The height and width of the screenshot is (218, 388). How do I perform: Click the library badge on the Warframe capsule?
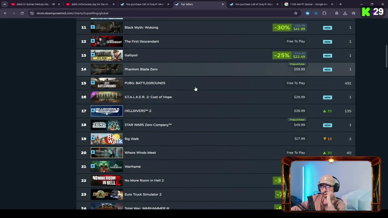[x=93, y=166]
